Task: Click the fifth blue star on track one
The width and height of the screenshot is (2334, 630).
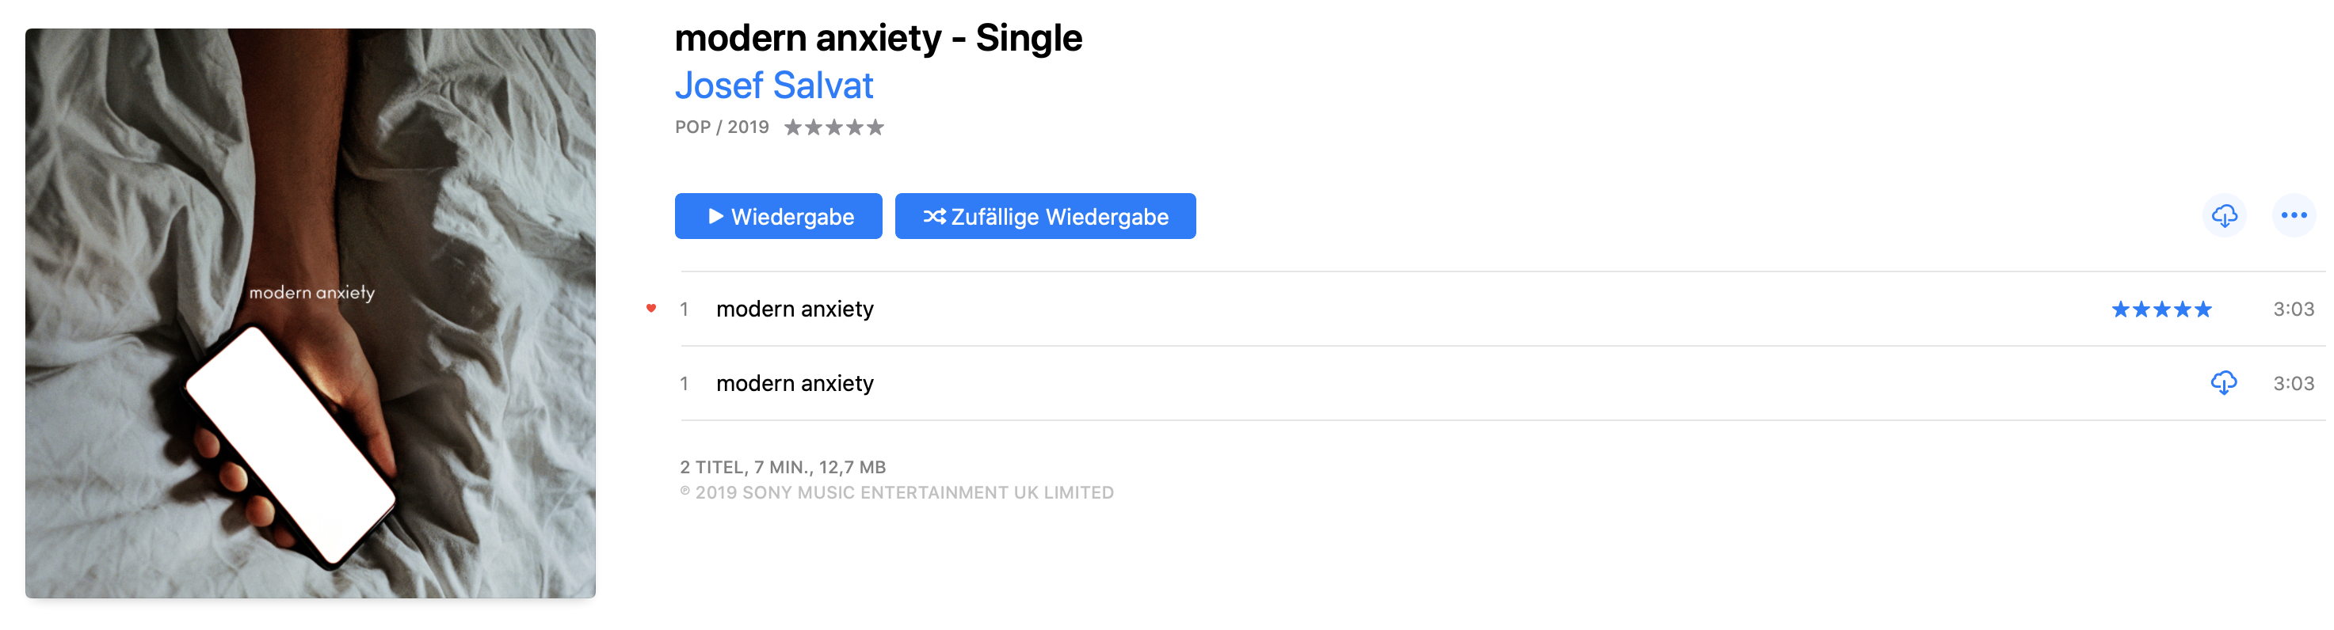Action: point(2203,309)
